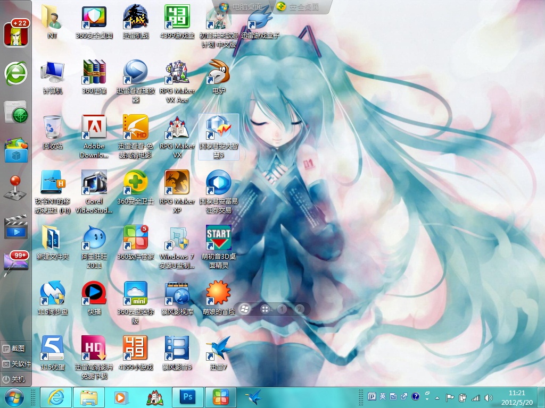
Task: Open the green 360 browser in sidebar
Action: [x=15, y=73]
